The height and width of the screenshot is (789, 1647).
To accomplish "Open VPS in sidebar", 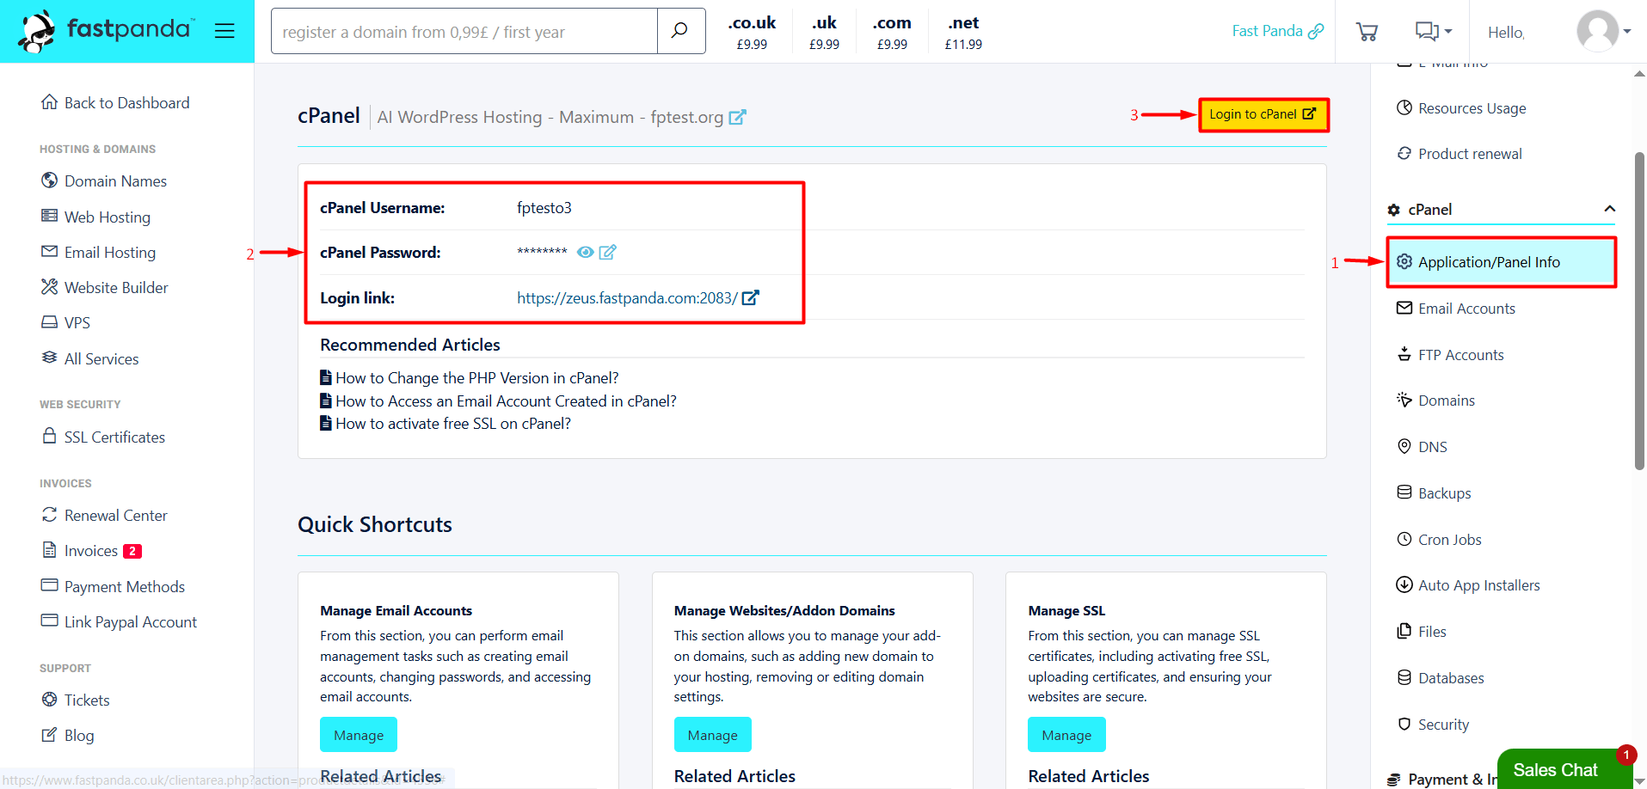I will coord(65,322).
